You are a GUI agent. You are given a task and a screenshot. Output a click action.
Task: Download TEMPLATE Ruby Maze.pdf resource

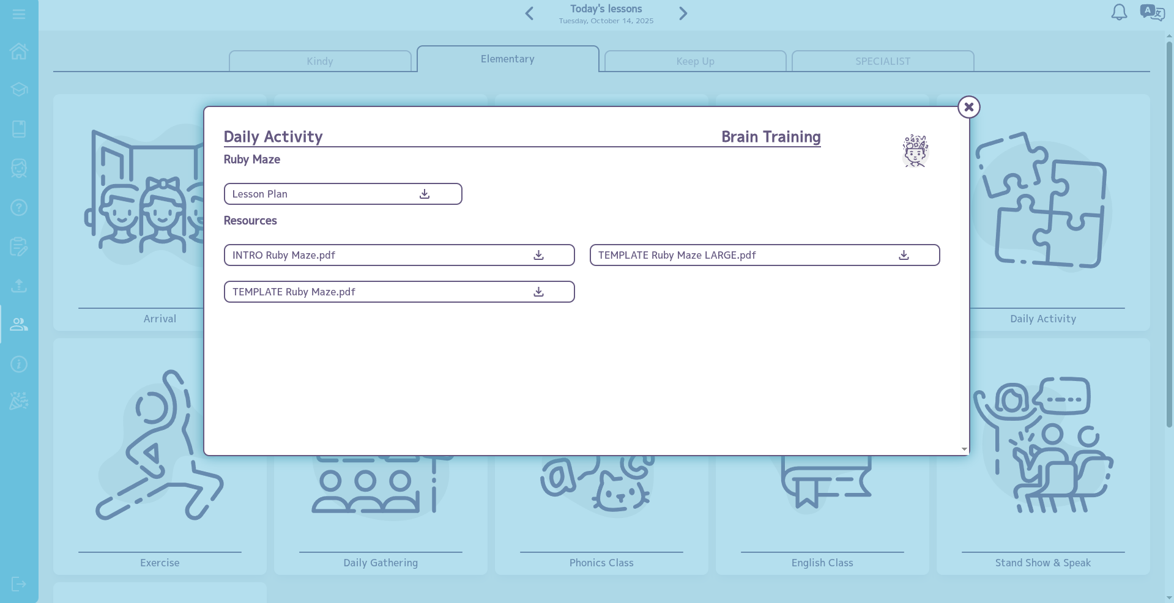(x=538, y=292)
